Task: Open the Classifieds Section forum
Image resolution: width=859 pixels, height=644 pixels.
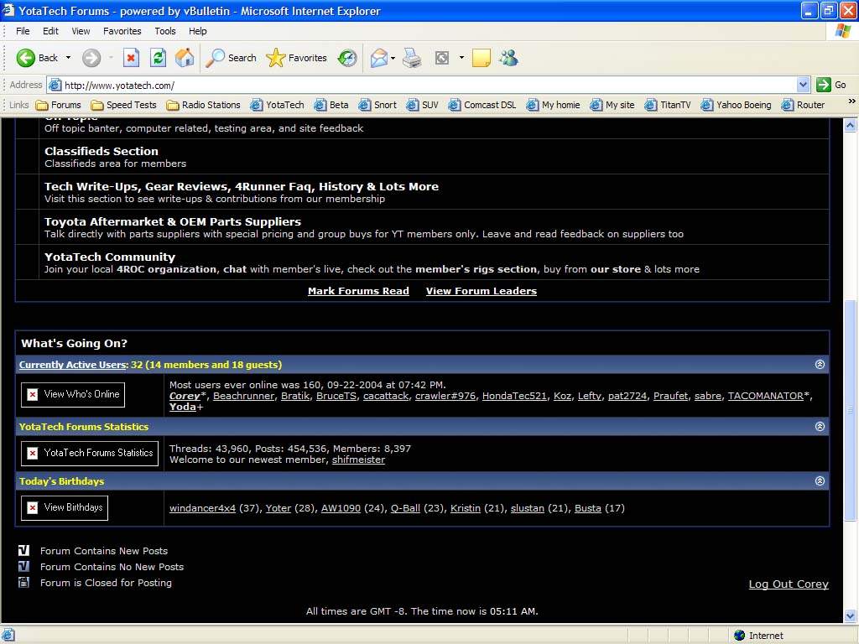Action: [x=102, y=151]
